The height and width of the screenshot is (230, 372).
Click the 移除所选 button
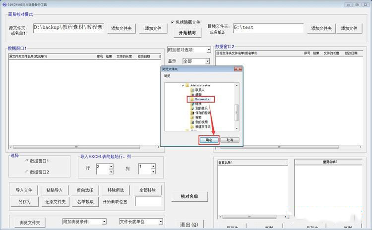point(116,190)
